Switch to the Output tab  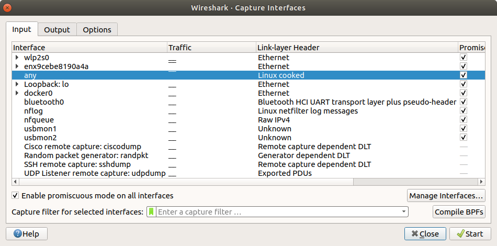[57, 30]
